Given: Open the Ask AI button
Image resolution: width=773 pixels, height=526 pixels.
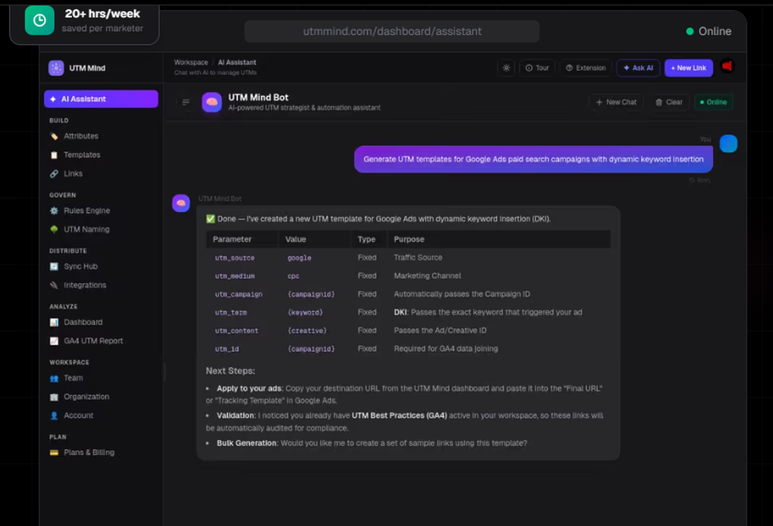Looking at the screenshot, I should point(638,68).
